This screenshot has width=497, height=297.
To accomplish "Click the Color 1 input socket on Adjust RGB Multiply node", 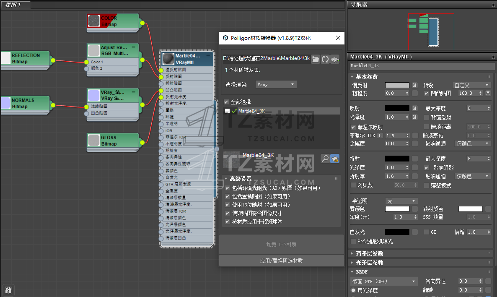I will pyautogui.click(x=86, y=62).
